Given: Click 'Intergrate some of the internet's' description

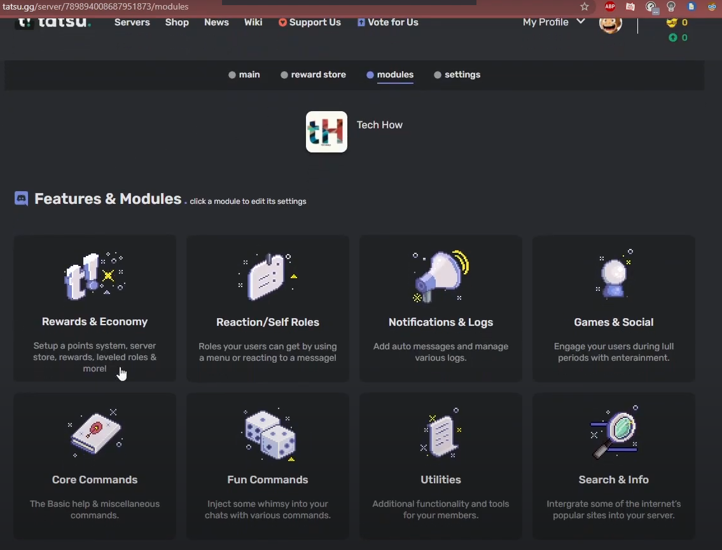Looking at the screenshot, I should (x=614, y=509).
